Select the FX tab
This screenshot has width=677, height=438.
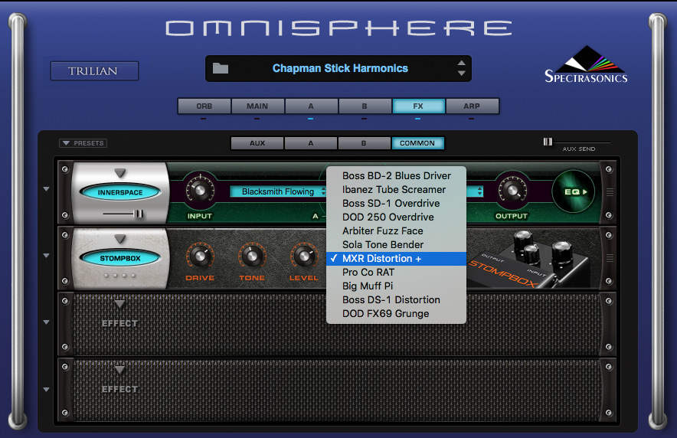[418, 106]
